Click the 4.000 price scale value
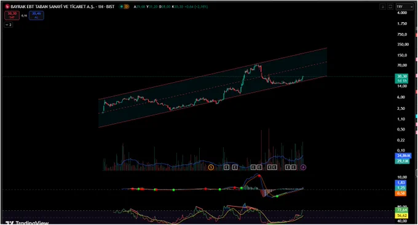The image size is (418, 225). pos(402,13)
